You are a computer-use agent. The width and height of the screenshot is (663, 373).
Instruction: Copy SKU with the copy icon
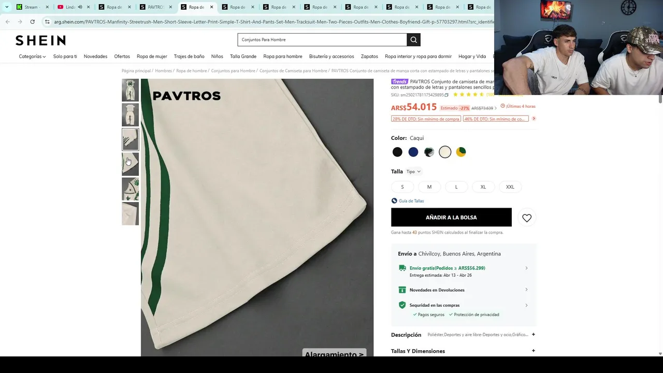446,95
